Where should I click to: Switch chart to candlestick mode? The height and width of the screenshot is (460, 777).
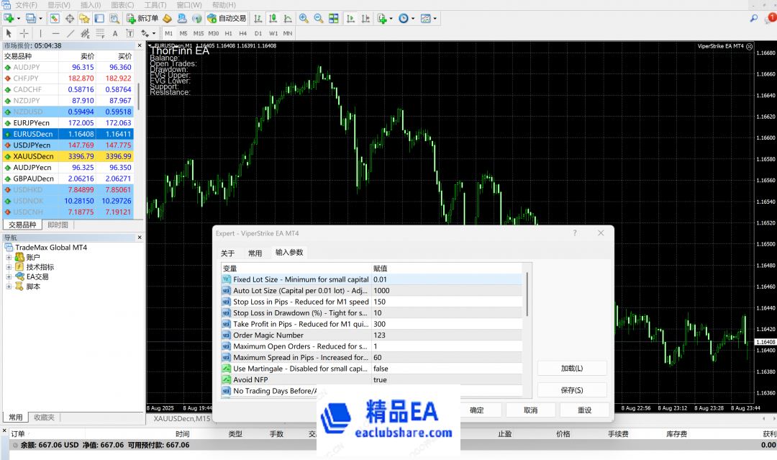(273, 18)
